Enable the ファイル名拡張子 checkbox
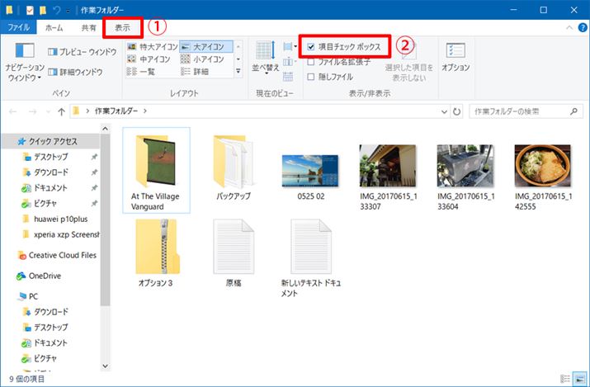 click(310, 62)
